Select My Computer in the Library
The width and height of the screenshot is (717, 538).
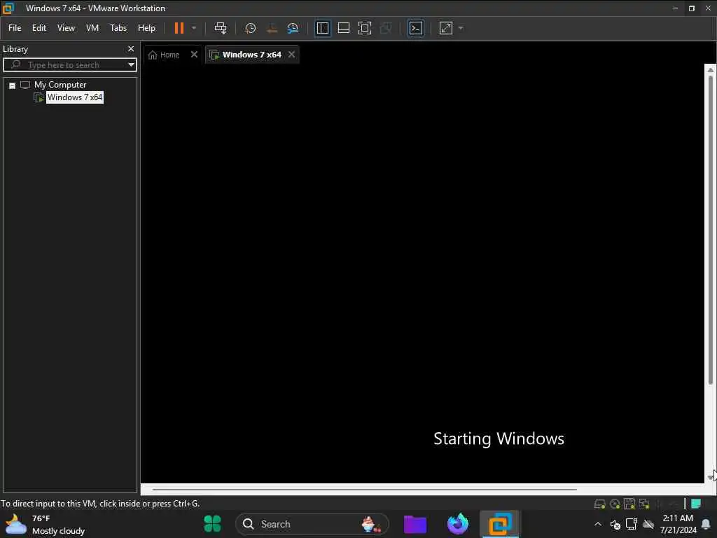60,85
